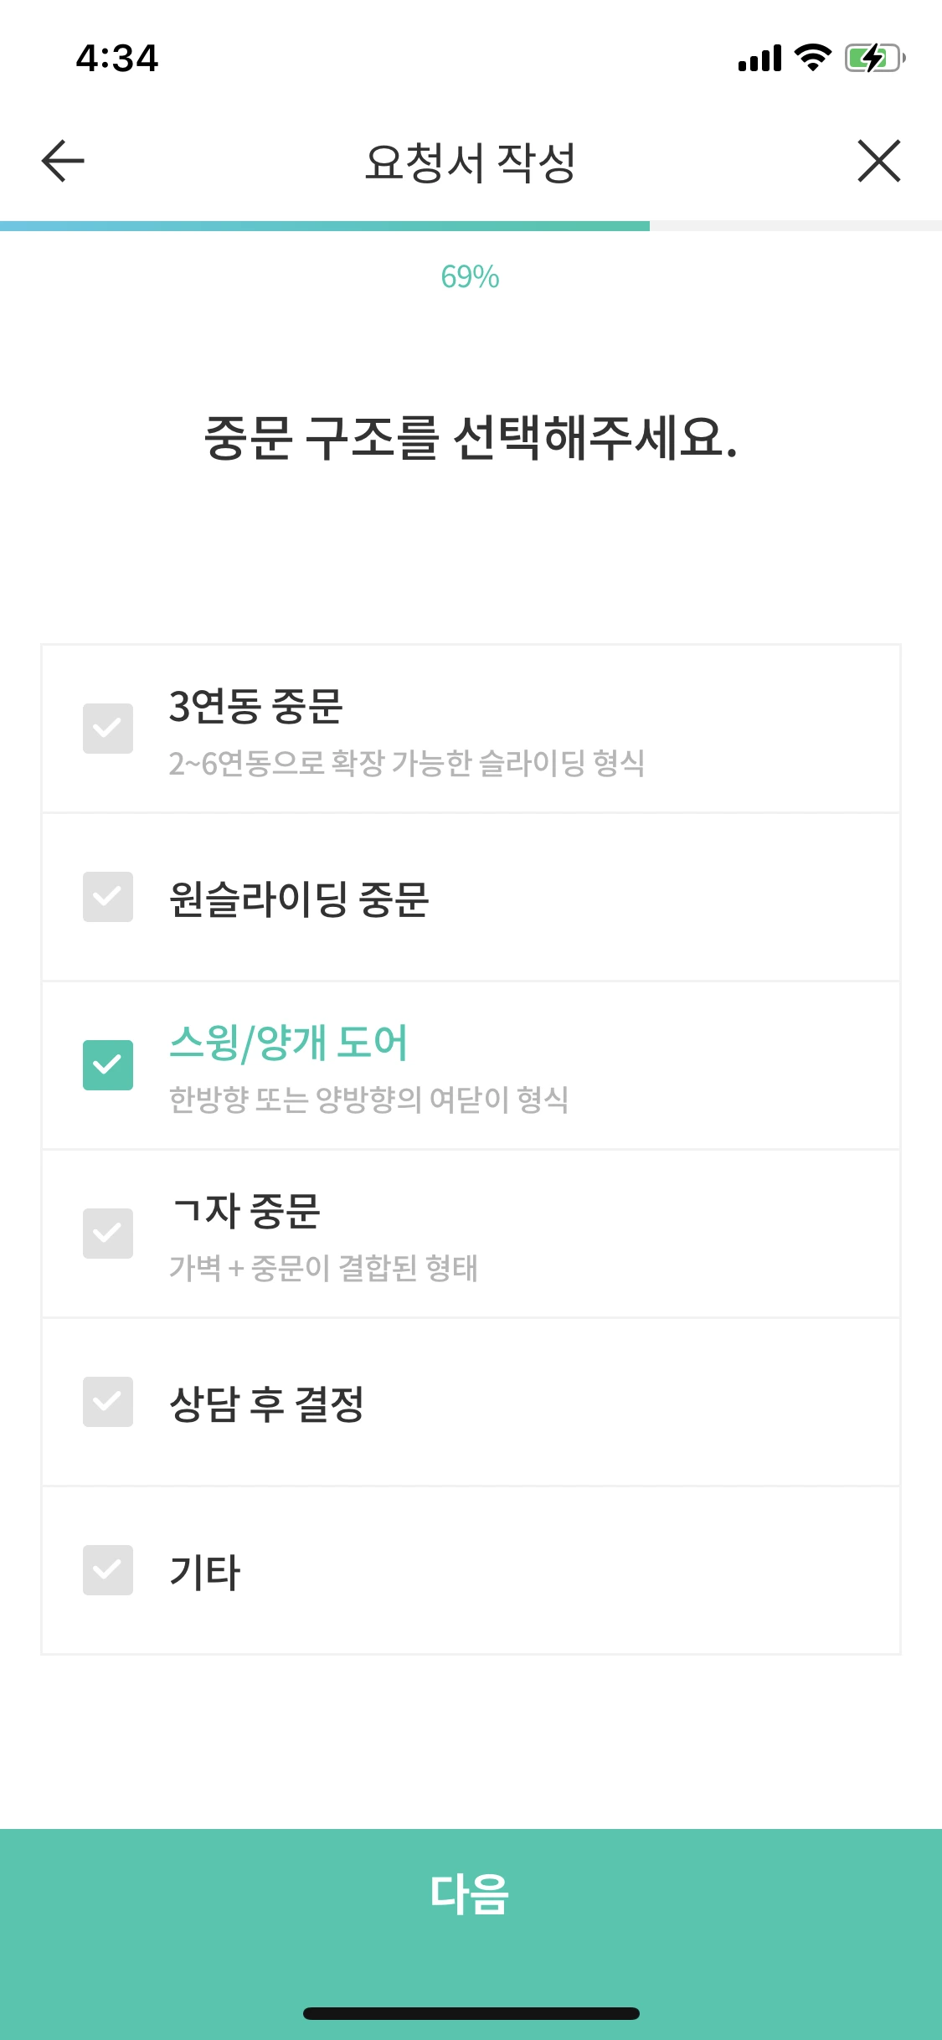The image size is (942, 2040).
Task: Tap the X close icon
Action: click(879, 162)
